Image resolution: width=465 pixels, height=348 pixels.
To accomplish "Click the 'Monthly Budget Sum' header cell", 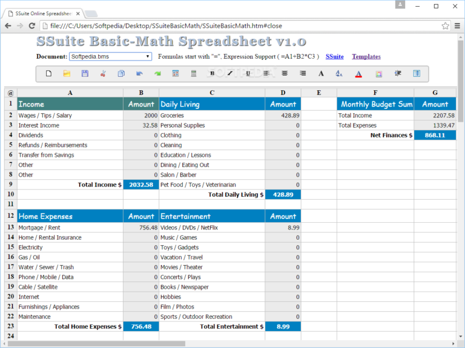I will pyautogui.click(x=375, y=104).
